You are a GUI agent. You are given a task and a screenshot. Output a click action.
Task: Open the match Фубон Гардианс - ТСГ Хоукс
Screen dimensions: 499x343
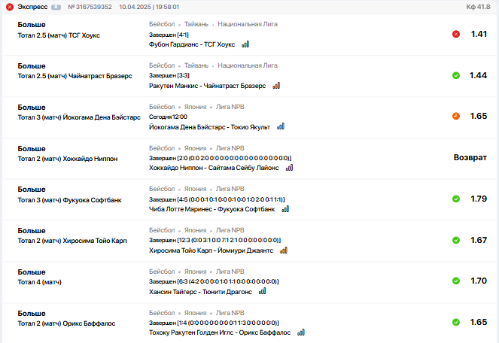tap(192, 44)
